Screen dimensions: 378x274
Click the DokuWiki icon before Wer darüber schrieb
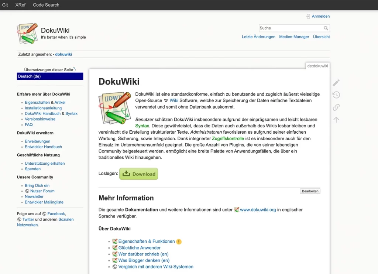[x=115, y=254]
